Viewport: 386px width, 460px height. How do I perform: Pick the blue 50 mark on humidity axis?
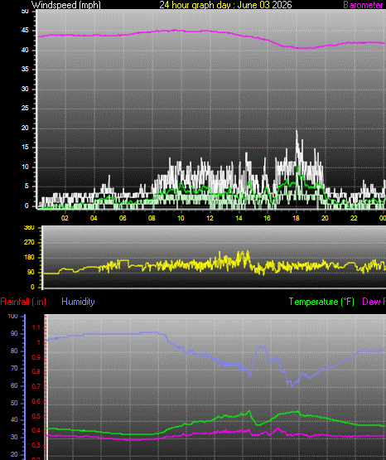click(14, 403)
